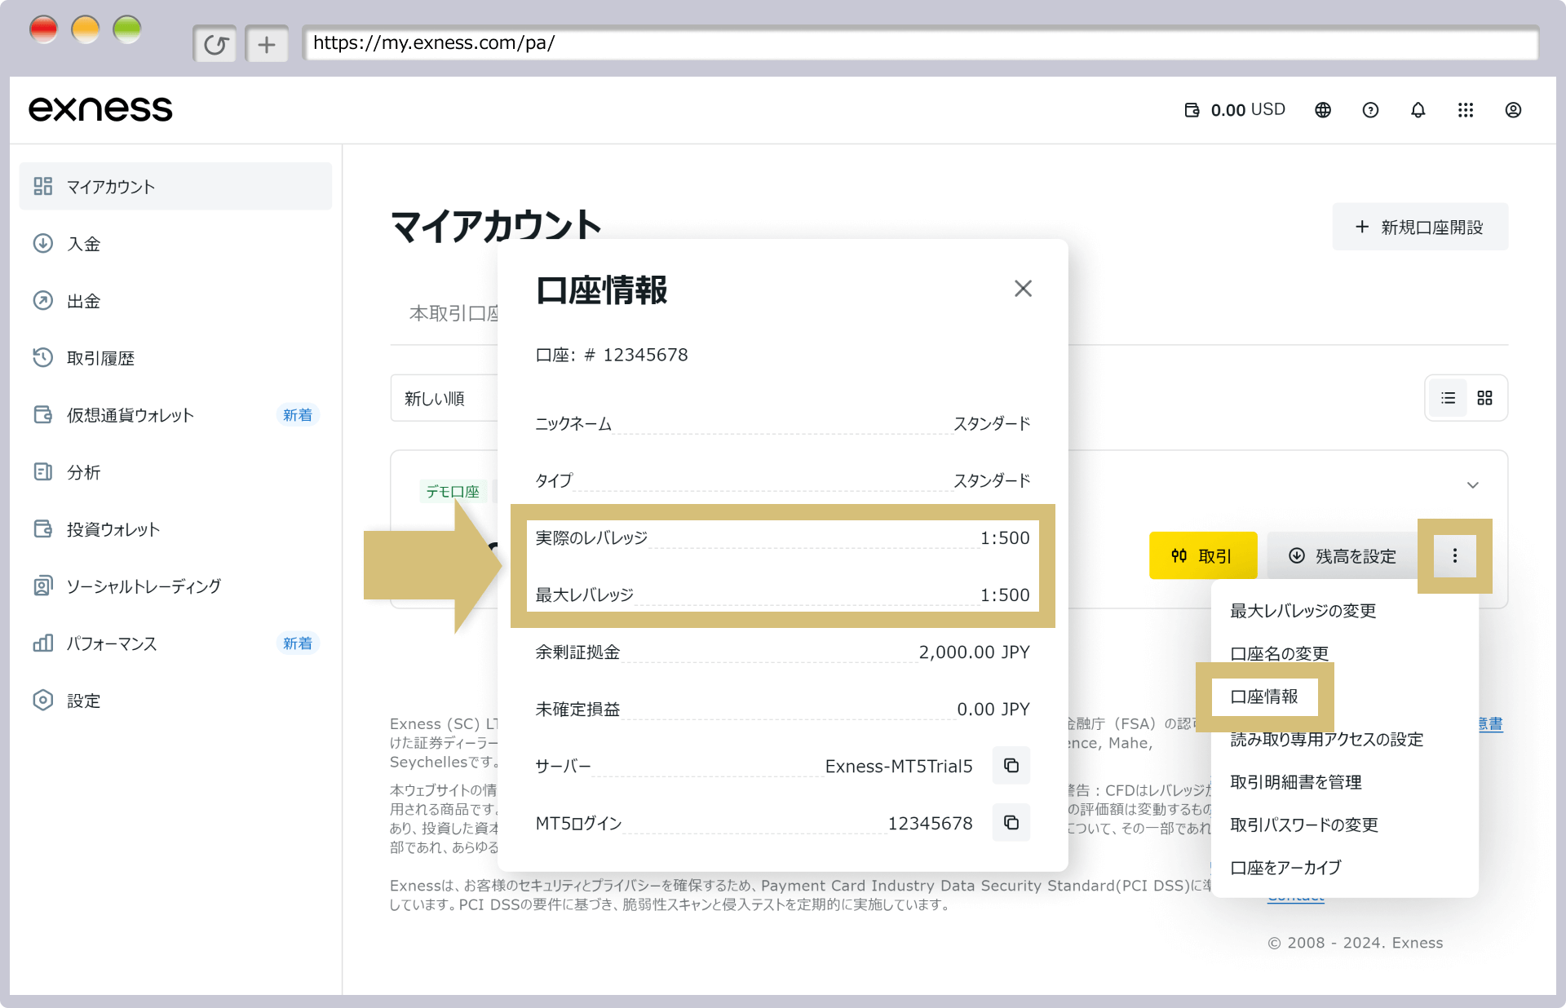
Task: Close the 口座情報 dialog
Action: pyautogui.click(x=1023, y=289)
